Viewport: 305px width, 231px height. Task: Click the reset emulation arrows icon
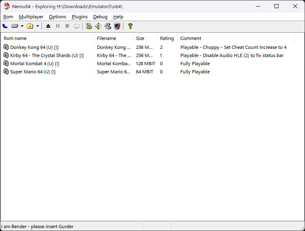[x=77, y=26]
